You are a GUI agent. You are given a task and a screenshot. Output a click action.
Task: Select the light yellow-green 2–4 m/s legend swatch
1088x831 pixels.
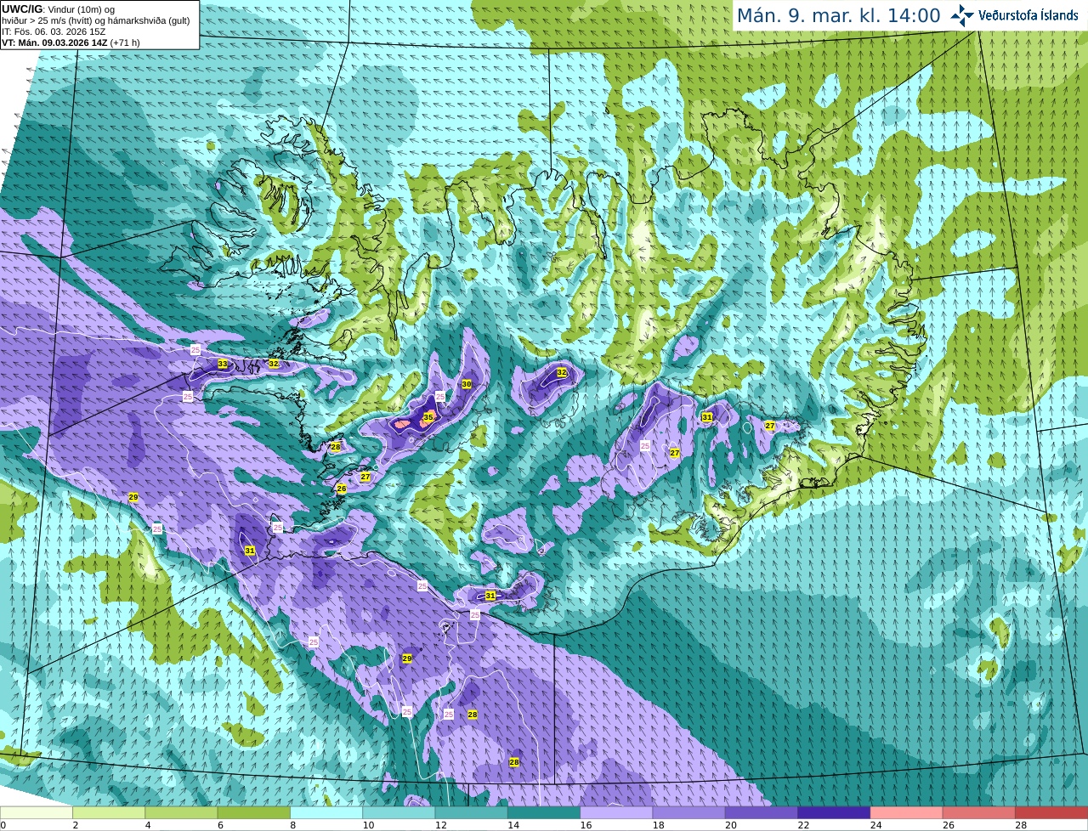pos(109,812)
